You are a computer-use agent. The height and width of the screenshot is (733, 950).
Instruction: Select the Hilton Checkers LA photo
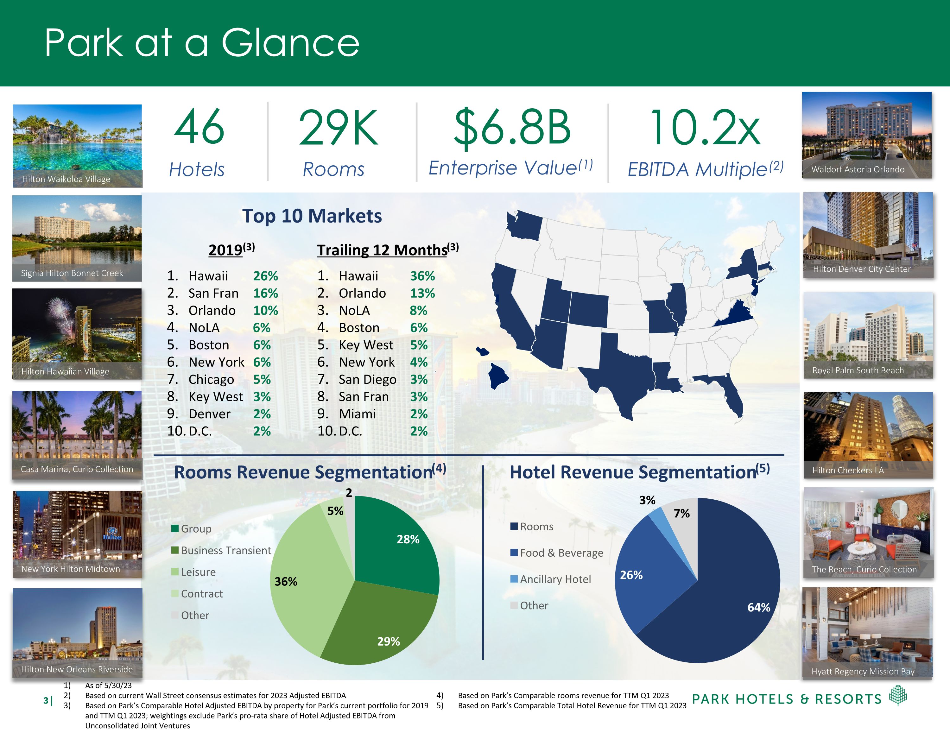[868, 435]
